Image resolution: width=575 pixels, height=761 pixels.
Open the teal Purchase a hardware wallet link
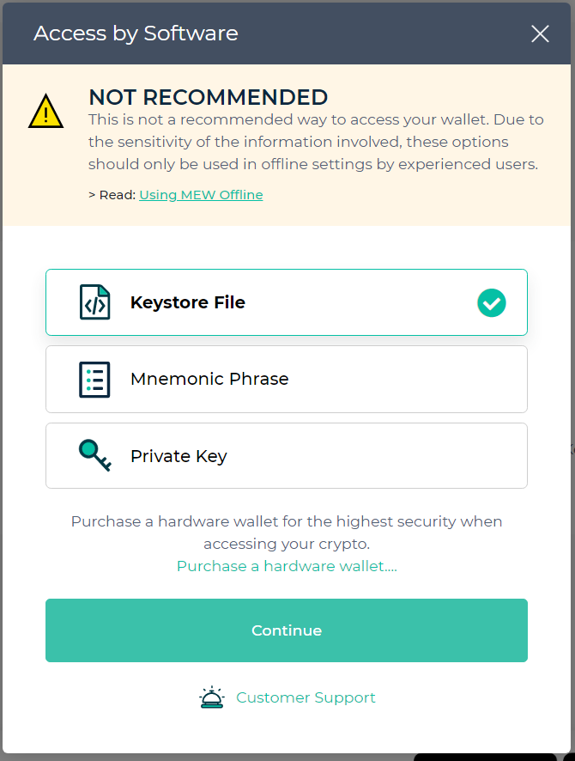(x=287, y=566)
